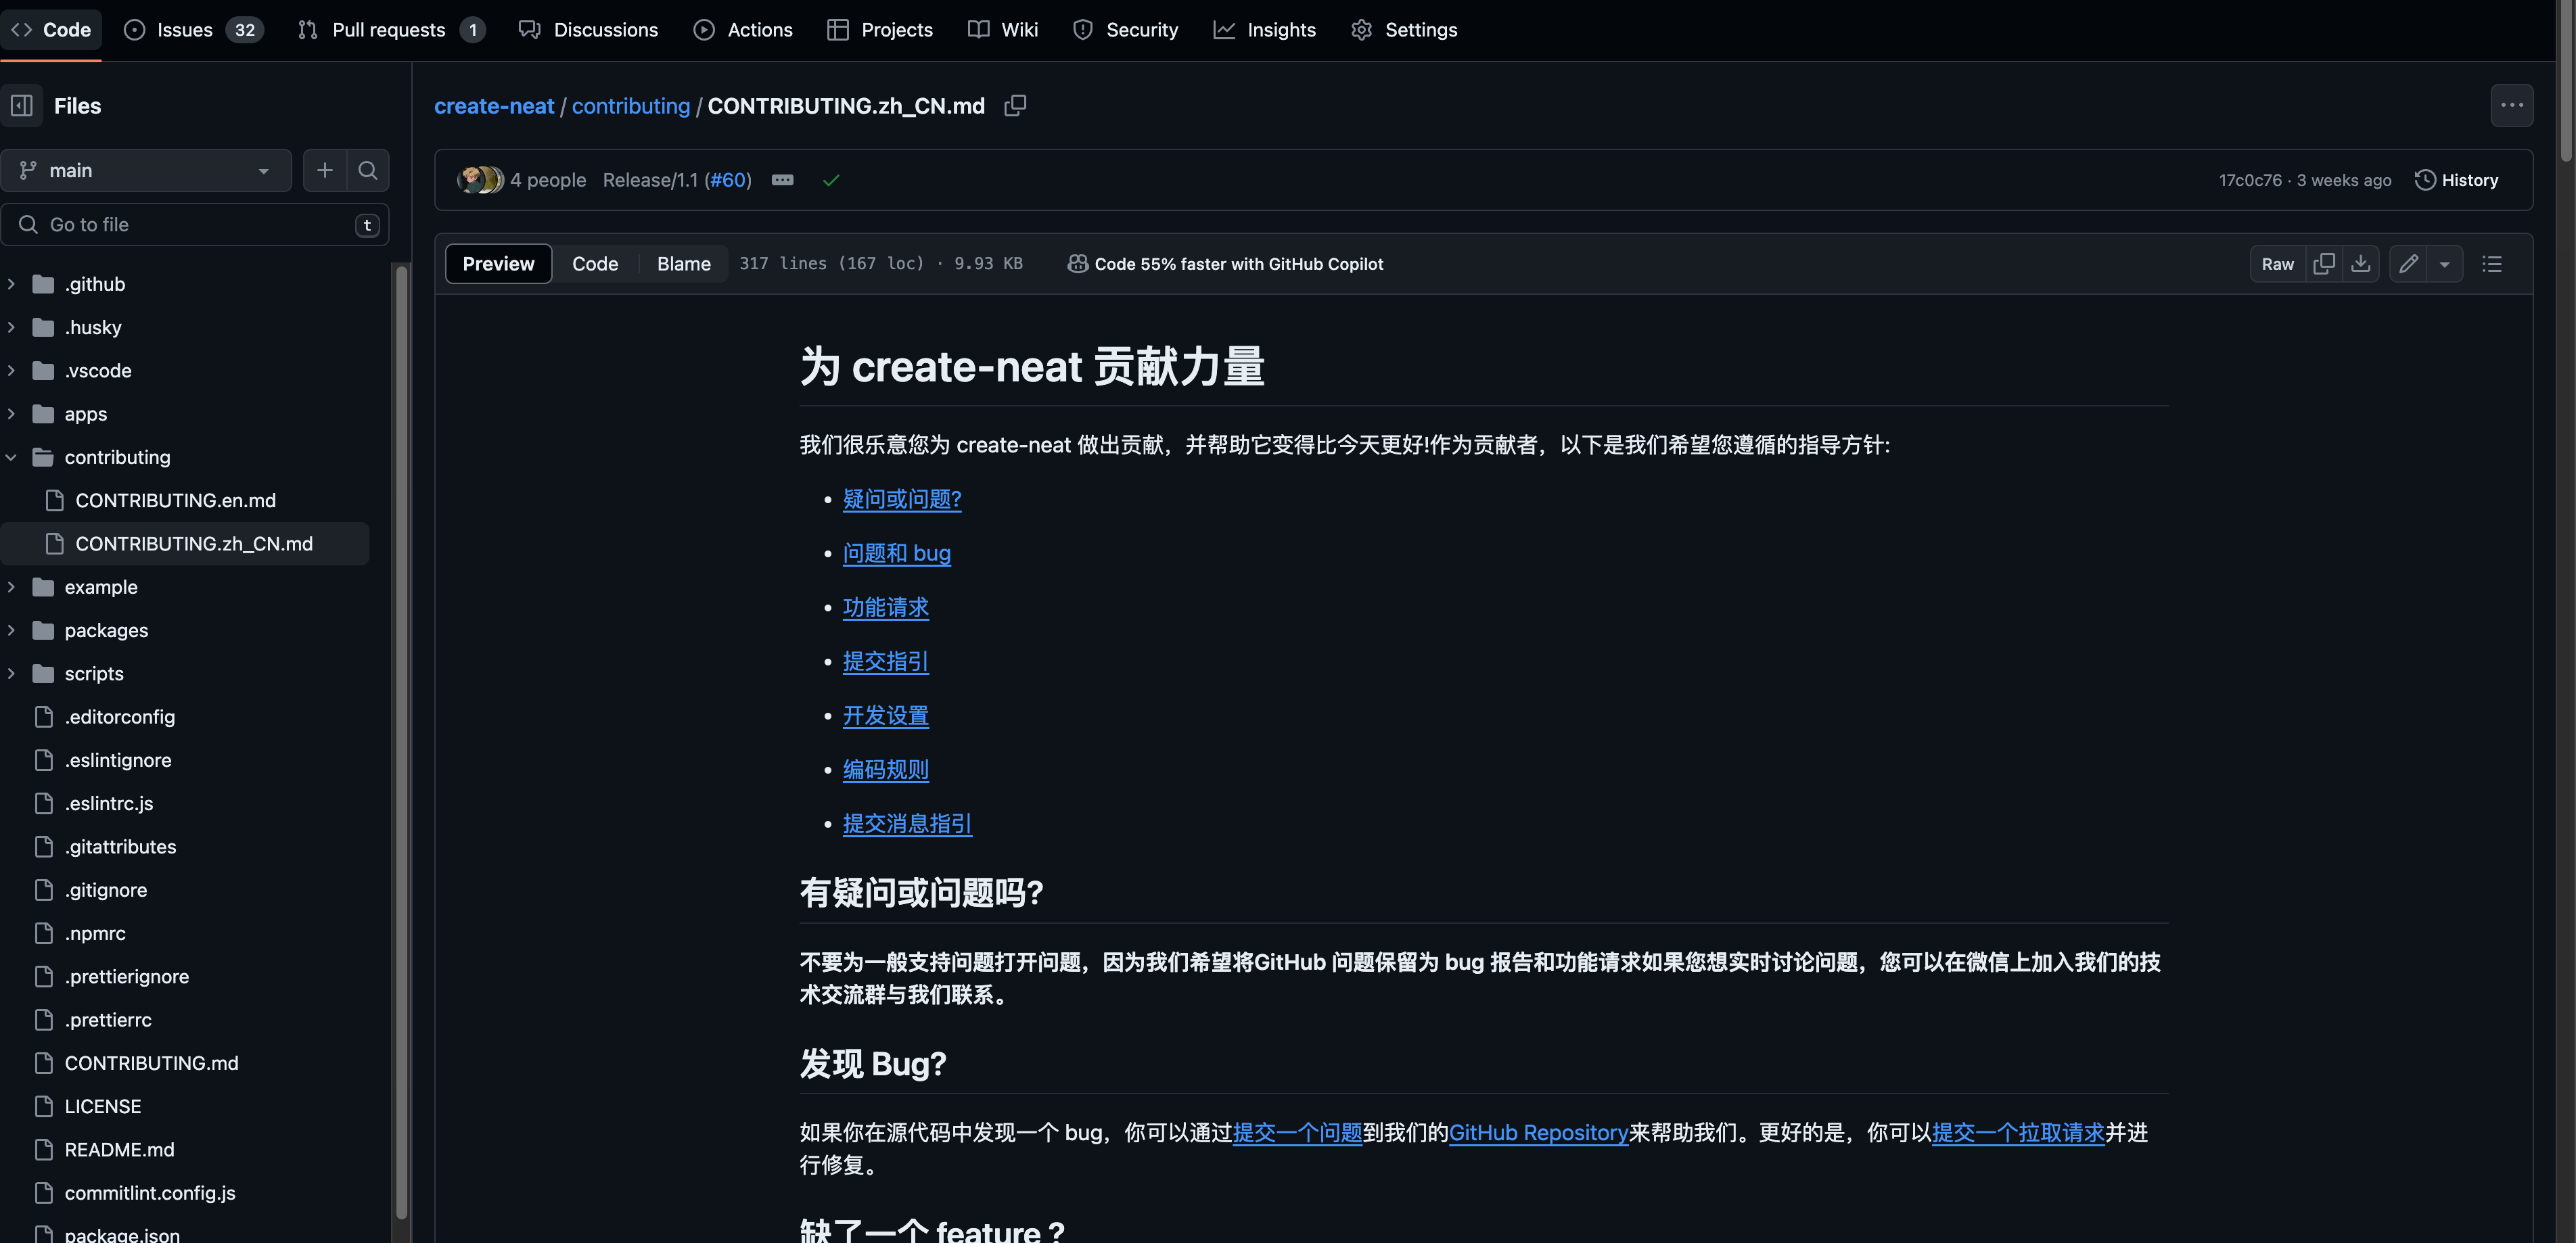Image resolution: width=2576 pixels, height=1243 pixels.
Task: Switch to Code view toggle
Action: (x=595, y=264)
